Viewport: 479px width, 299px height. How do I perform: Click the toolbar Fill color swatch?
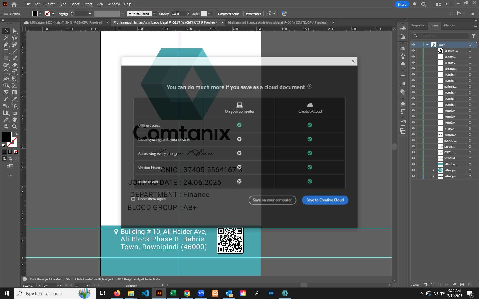pyautogui.click(x=7, y=137)
